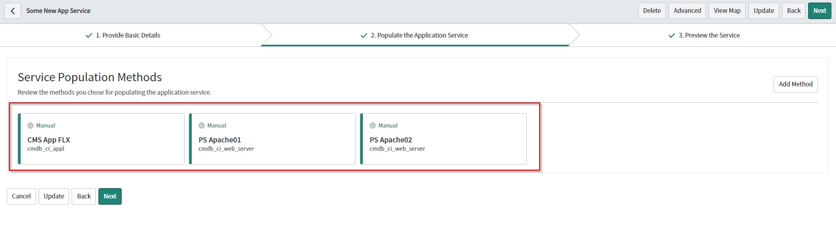Open the Provide Basic Details step
The width and height of the screenshot is (836, 236).
click(128, 35)
